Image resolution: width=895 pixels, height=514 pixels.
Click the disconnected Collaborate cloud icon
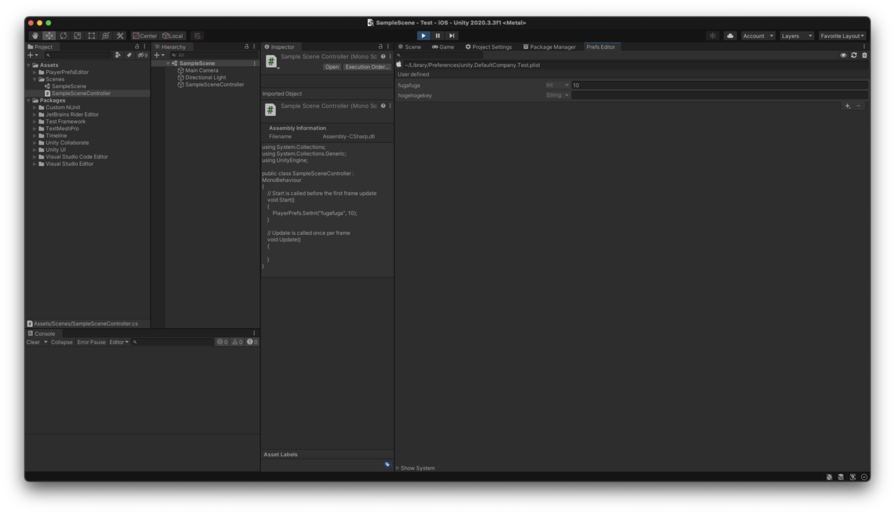pos(731,36)
